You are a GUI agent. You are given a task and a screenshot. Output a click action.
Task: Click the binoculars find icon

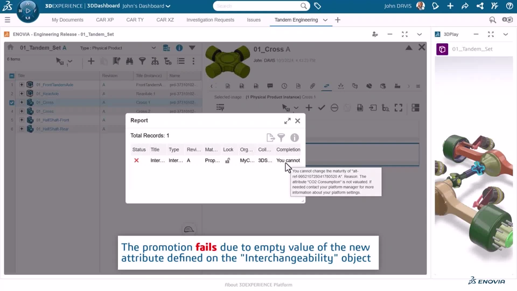coord(129,61)
